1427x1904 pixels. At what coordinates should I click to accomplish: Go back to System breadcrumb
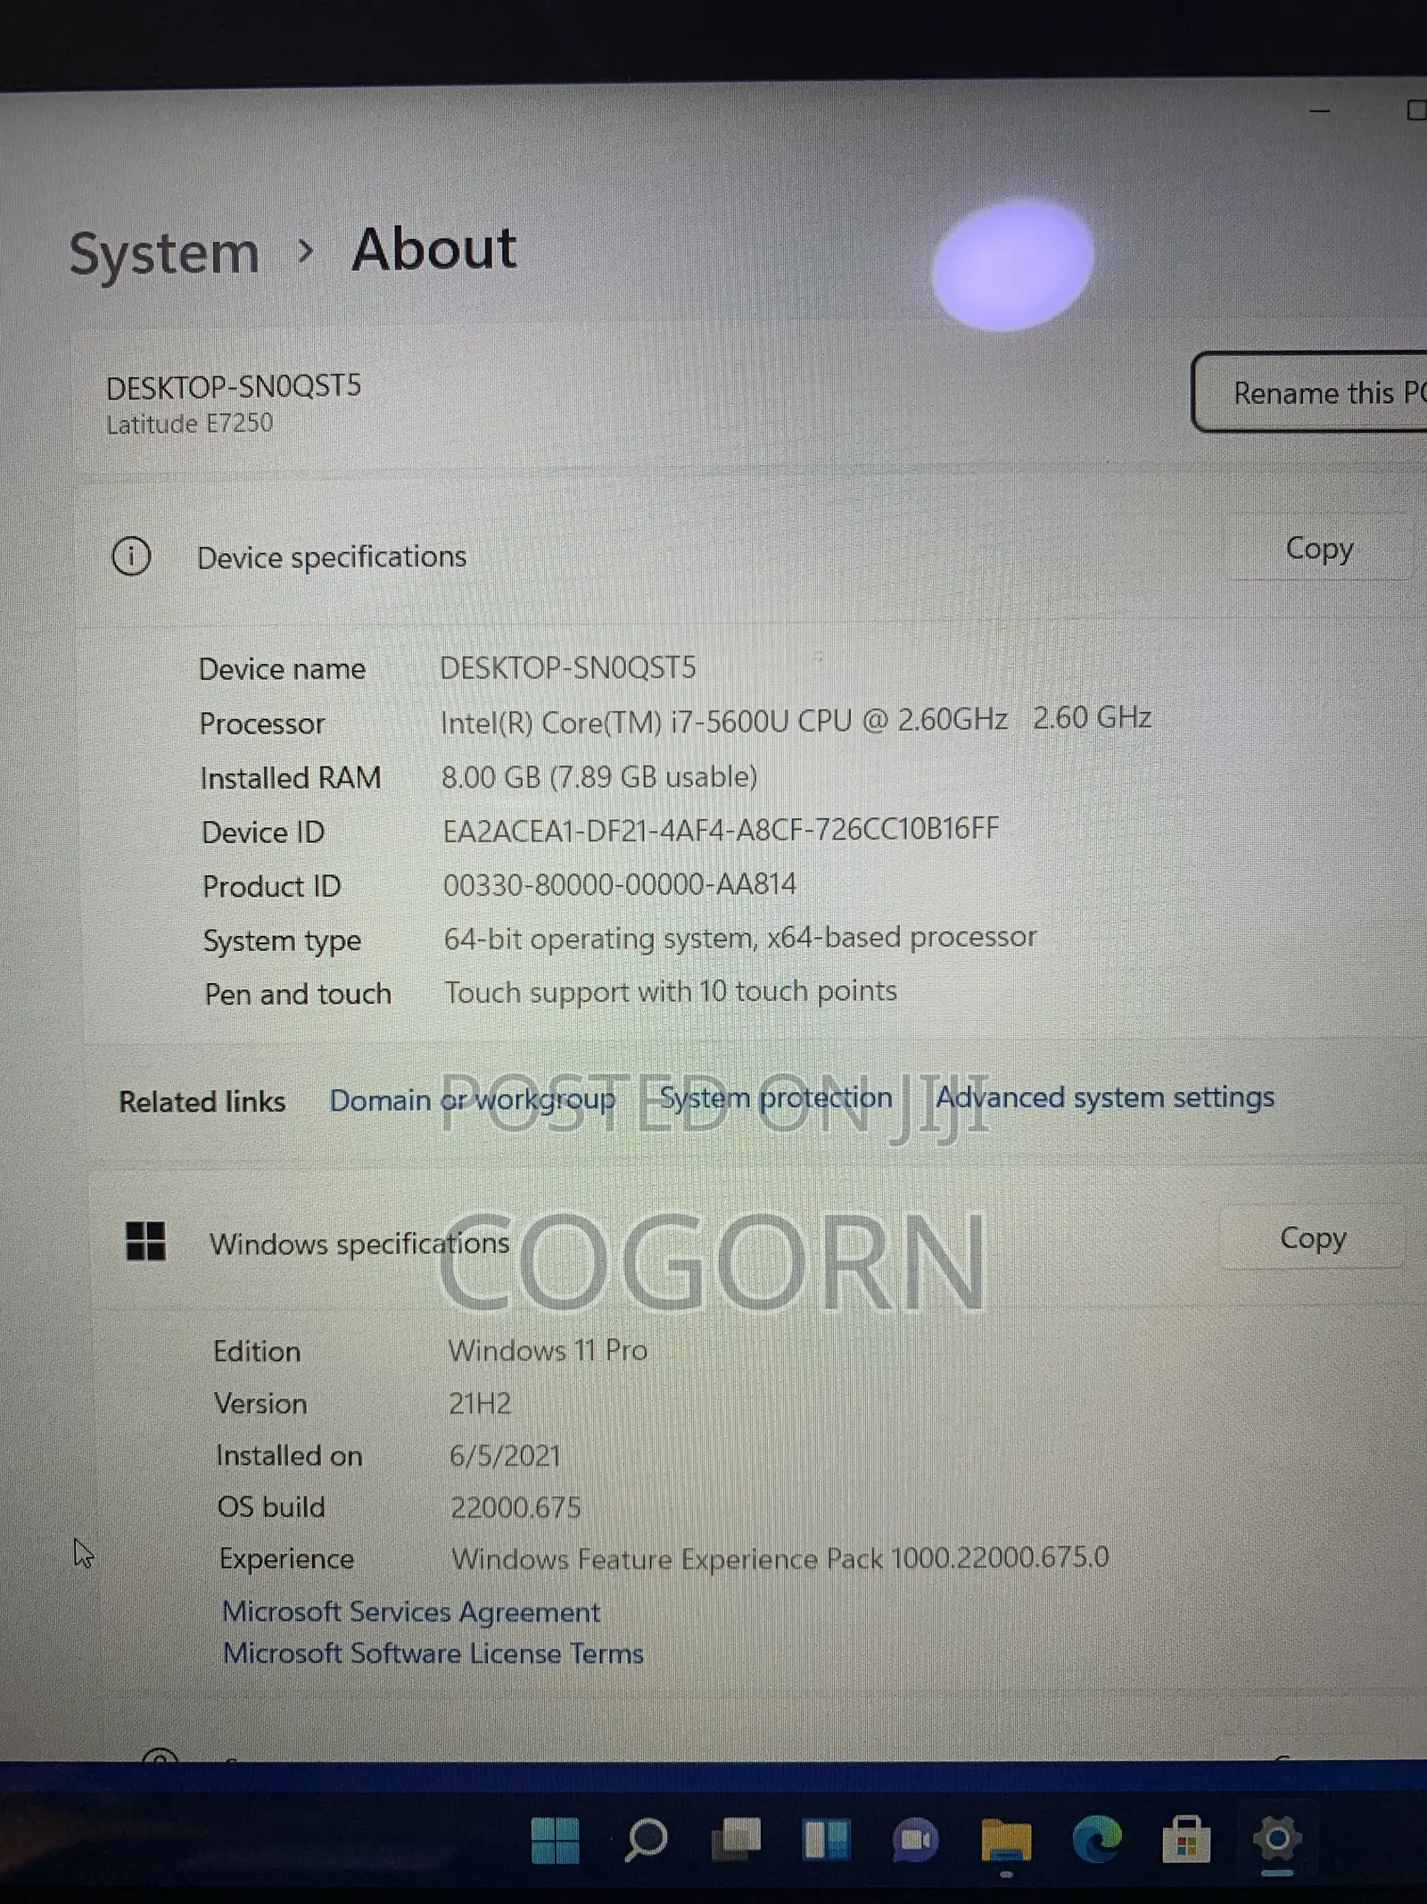point(164,253)
